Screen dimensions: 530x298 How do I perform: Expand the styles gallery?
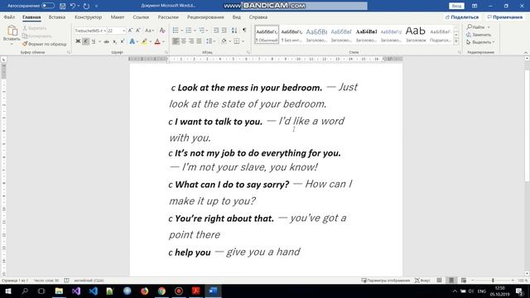pos(456,41)
